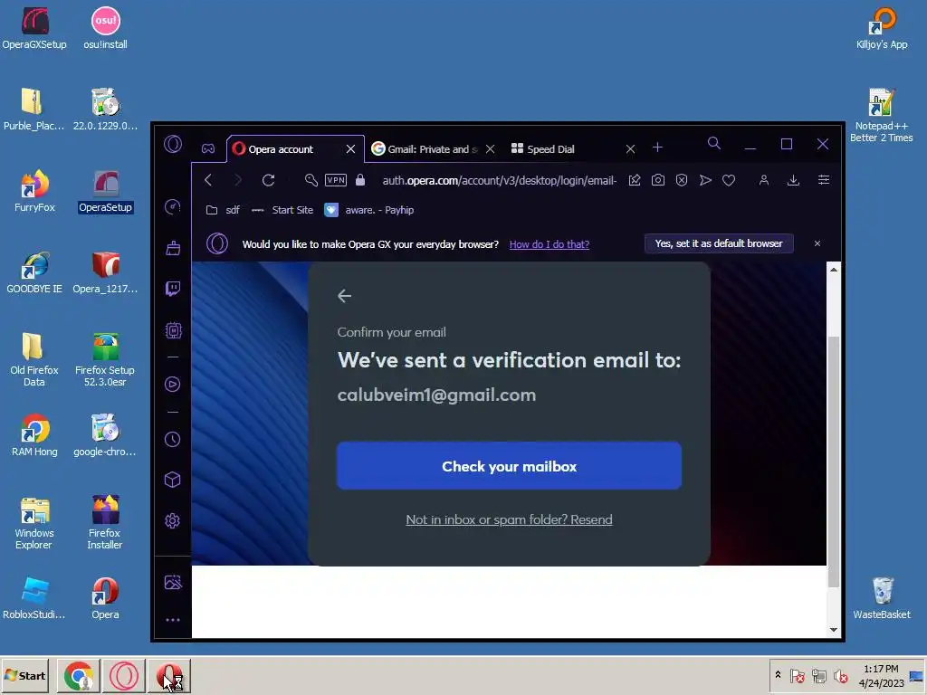Viewport: 927px width, 695px height.
Task: Click back arrow on Confirm email card
Action: pos(345,296)
